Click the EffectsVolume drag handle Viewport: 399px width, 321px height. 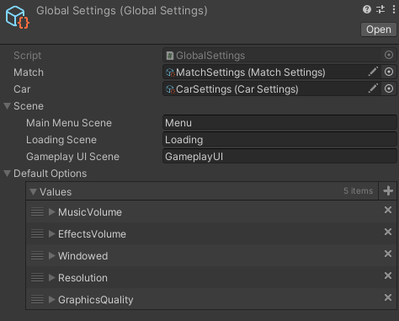click(x=37, y=233)
